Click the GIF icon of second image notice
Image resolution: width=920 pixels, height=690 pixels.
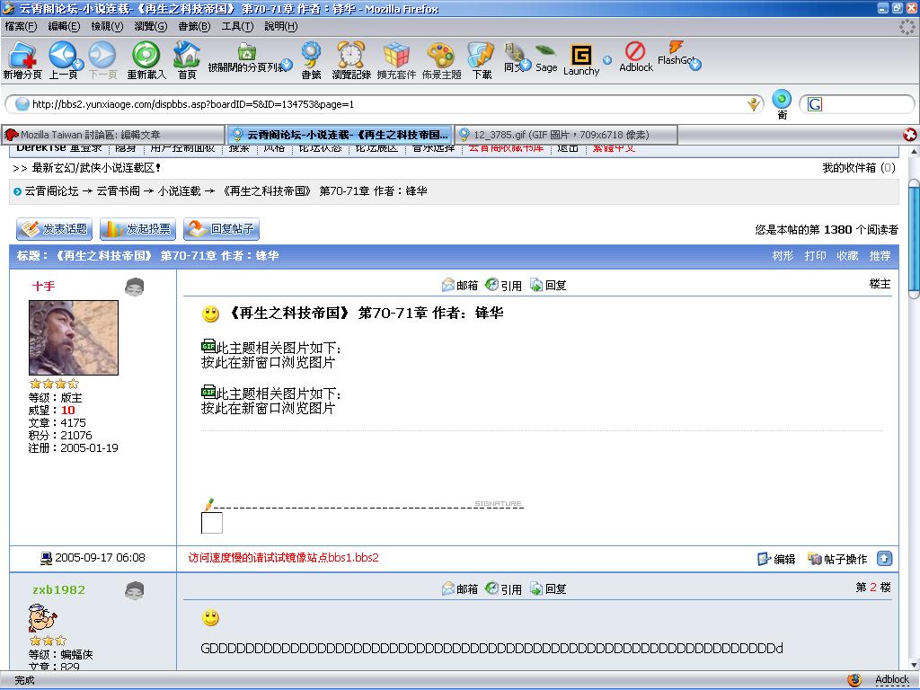(x=208, y=392)
